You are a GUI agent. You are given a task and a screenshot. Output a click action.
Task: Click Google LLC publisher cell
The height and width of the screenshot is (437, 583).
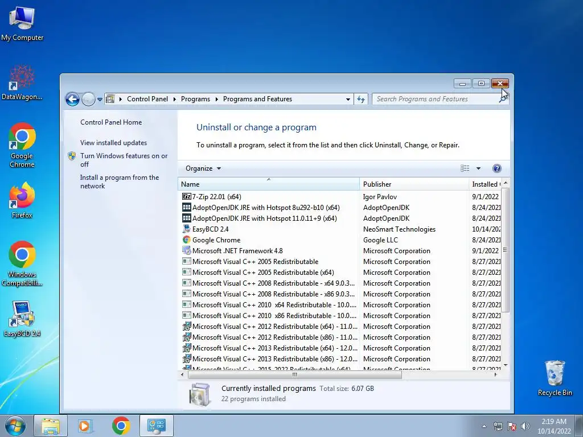pyautogui.click(x=380, y=240)
